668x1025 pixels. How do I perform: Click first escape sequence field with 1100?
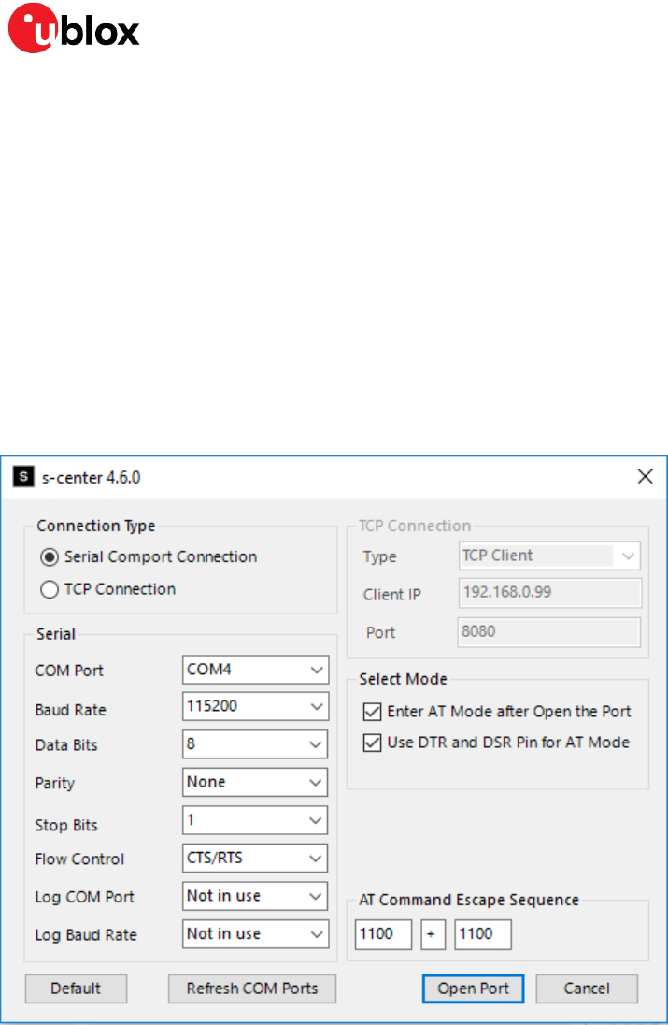(383, 934)
